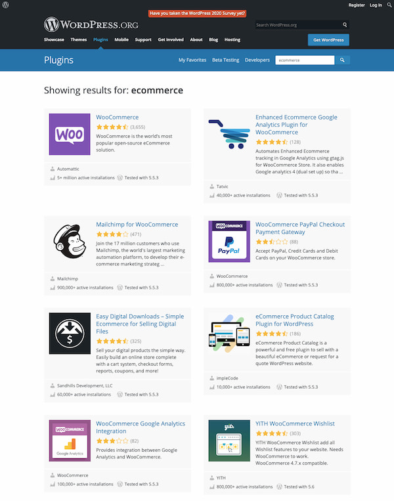The width and height of the screenshot is (394, 501).
Task: Click the WooCommerce purple plugin icon
Action: click(x=70, y=134)
